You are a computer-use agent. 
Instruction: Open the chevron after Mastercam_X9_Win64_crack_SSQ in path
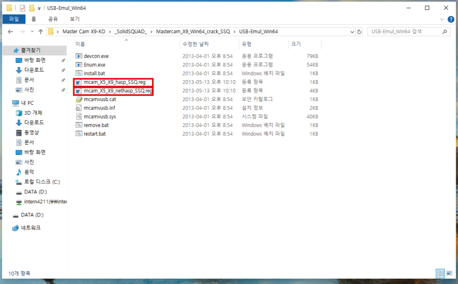coord(234,32)
